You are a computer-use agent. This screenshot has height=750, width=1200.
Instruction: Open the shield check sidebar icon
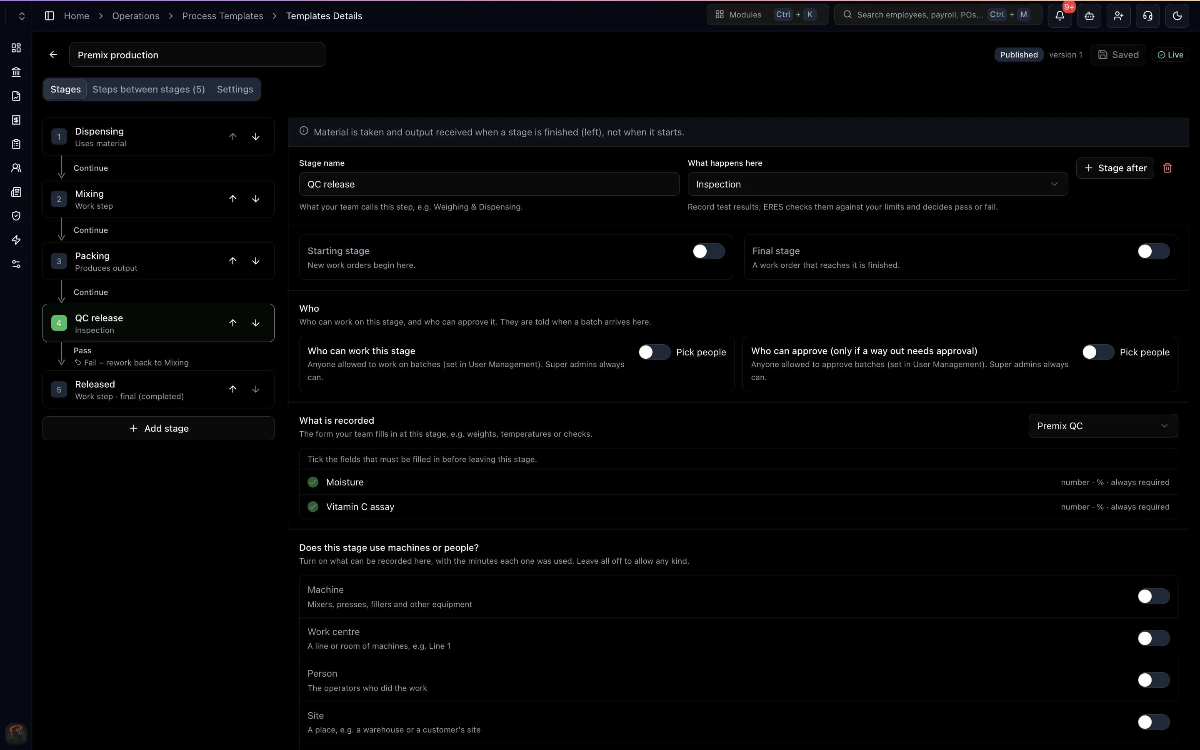16,216
